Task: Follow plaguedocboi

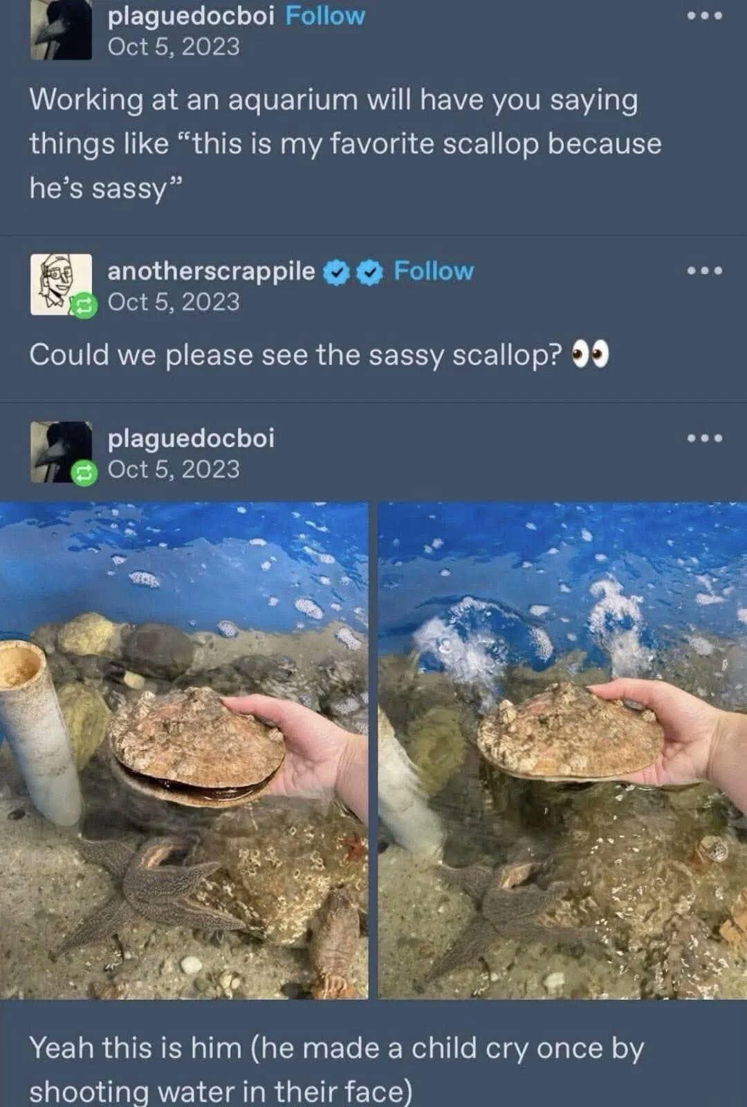Action: (x=325, y=15)
